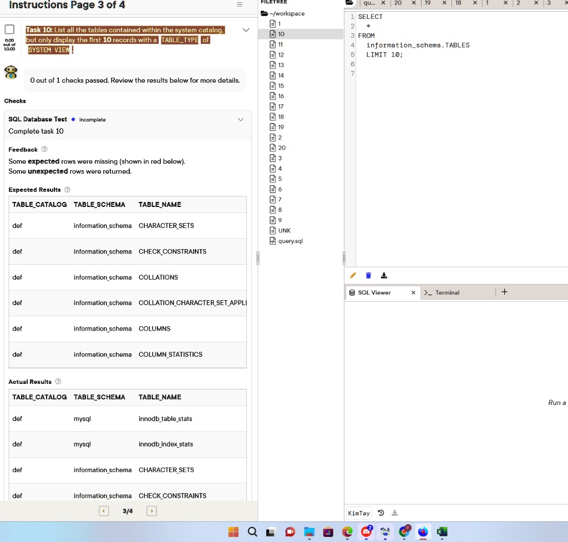Click the download icon in the bottom status bar

(394, 513)
